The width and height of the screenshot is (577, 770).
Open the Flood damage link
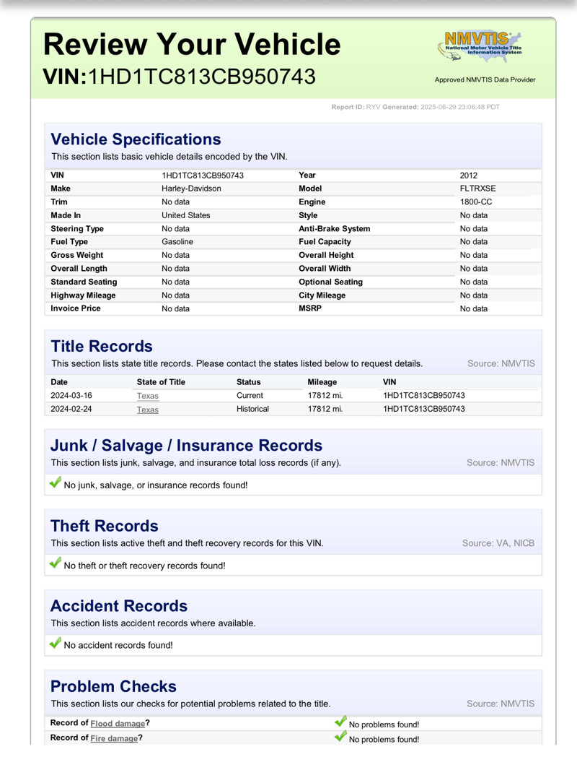(118, 723)
